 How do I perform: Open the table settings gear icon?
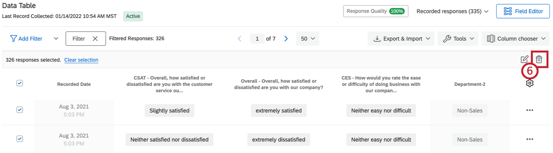click(530, 83)
